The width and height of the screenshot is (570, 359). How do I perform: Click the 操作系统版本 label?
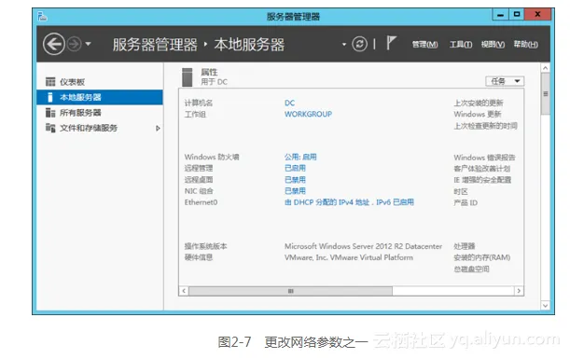click(x=205, y=246)
